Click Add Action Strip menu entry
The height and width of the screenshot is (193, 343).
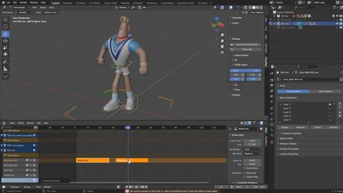51,181
